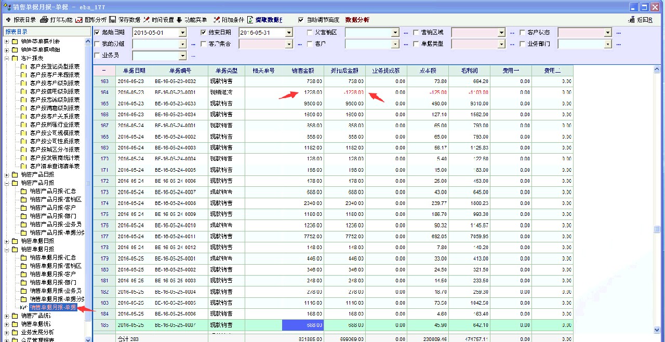Click the 提取数据 extract data icon
This screenshot has width=665, height=342.
[250, 20]
